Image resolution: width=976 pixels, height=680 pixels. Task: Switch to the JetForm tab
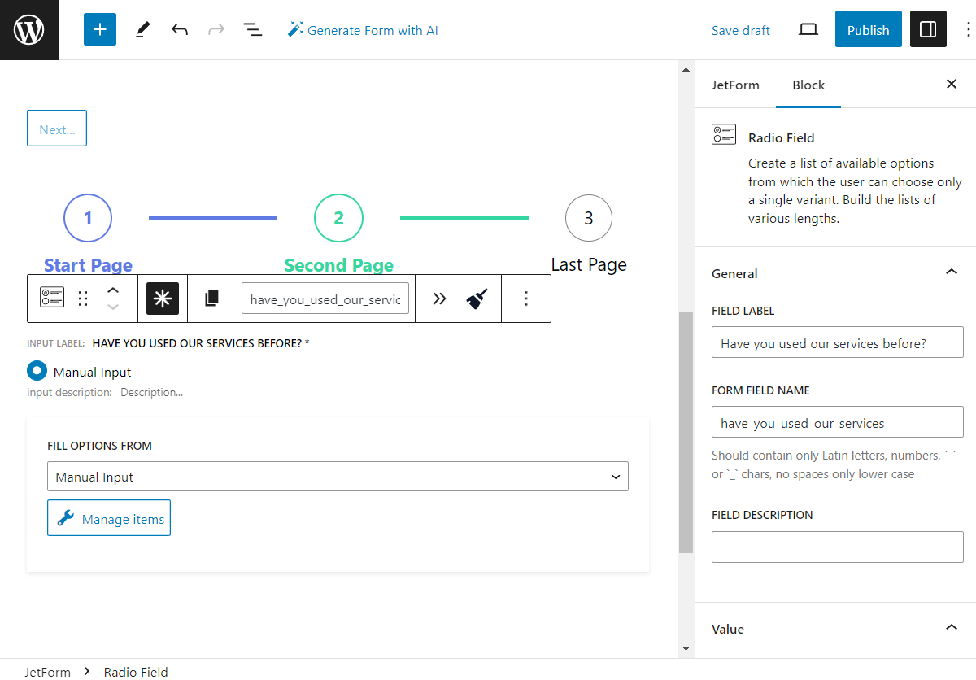click(x=735, y=85)
